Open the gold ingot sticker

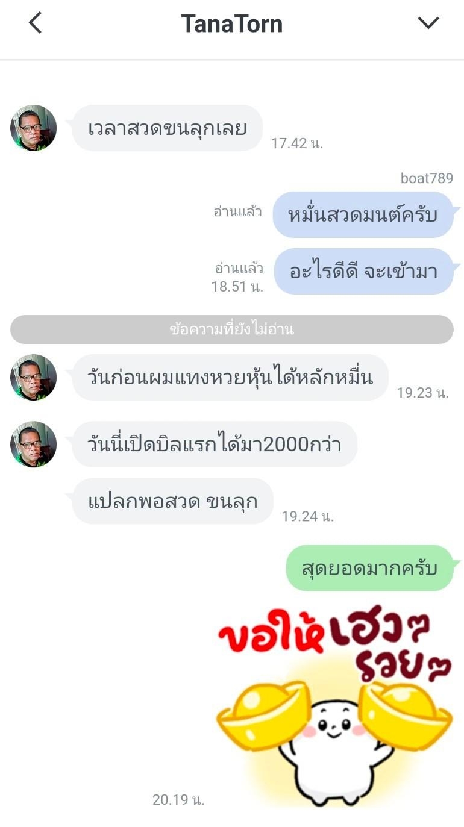point(334,705)
